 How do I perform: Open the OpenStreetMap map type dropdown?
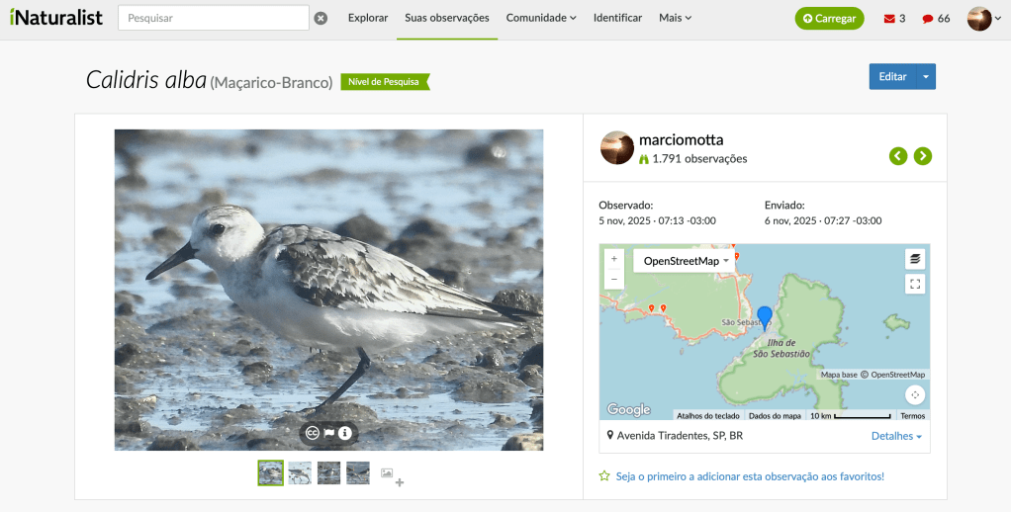point(686,261)
